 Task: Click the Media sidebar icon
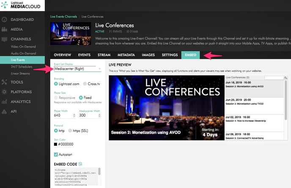[x=4, y=29]
